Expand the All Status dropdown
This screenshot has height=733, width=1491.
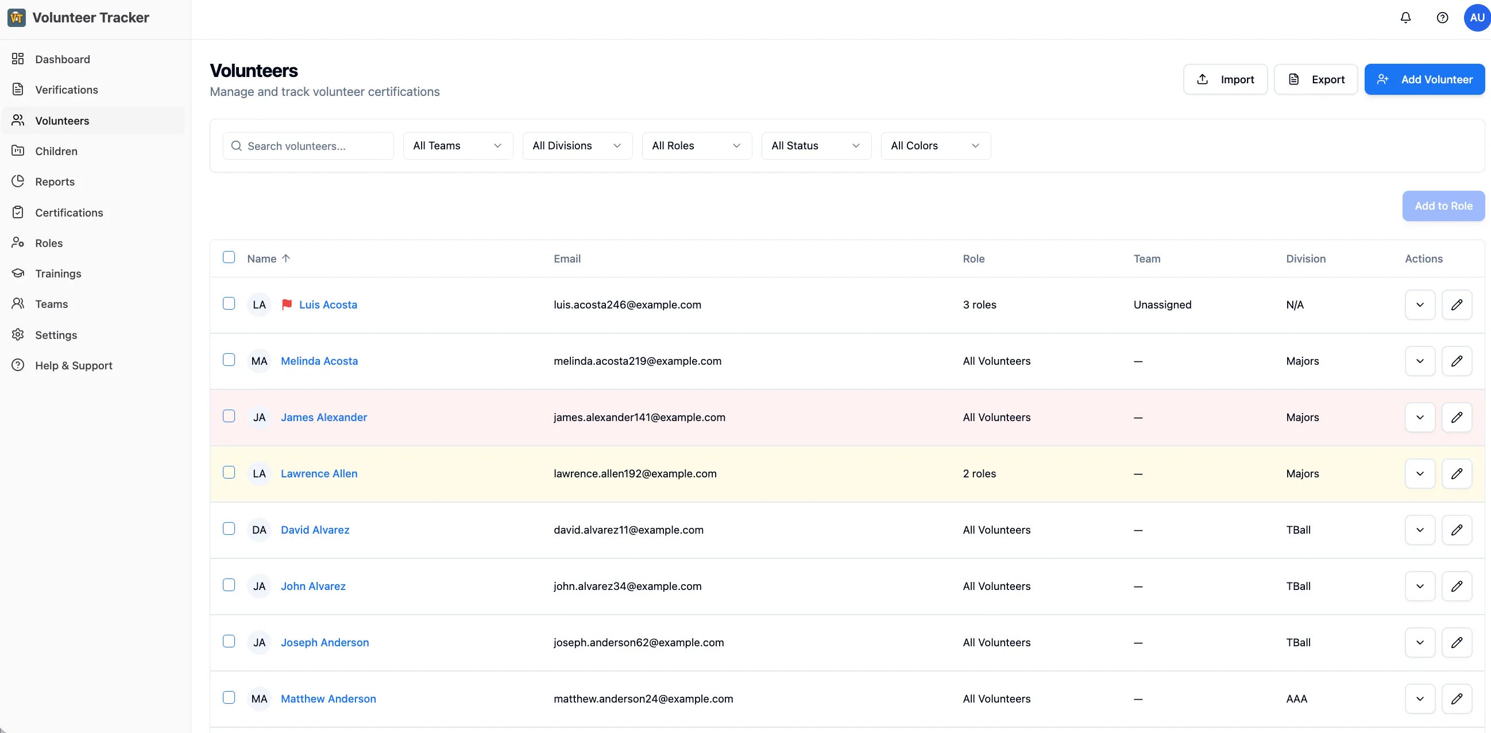click(816, 146)
